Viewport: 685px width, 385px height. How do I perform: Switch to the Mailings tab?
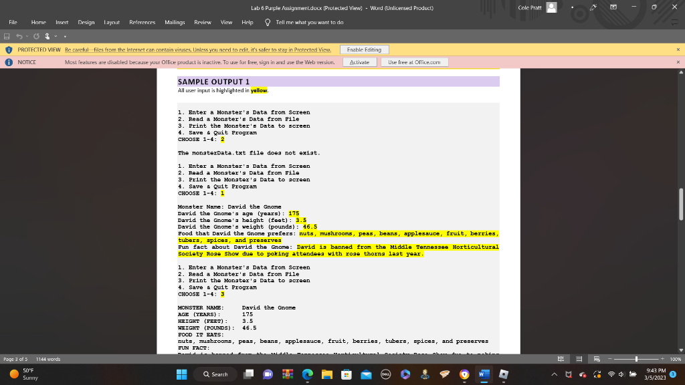(174, 22)
